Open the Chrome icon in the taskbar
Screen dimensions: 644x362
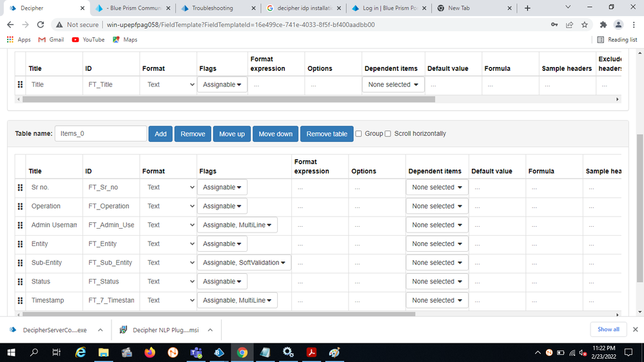[x=242, y=352]
